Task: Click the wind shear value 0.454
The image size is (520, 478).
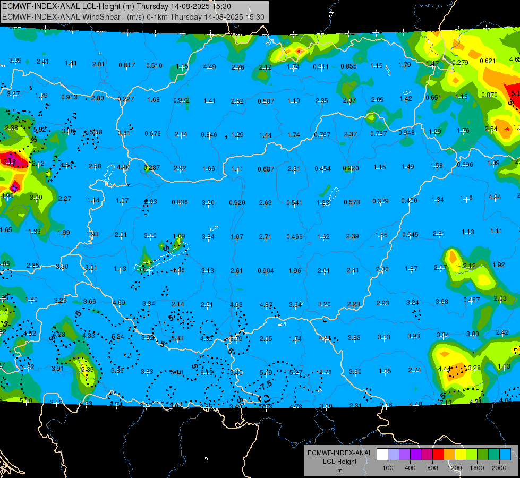Action: 323,169
